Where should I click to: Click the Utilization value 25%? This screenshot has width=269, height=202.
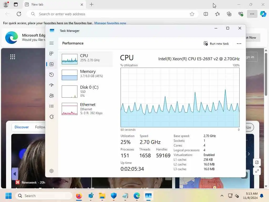click(126, 142)
